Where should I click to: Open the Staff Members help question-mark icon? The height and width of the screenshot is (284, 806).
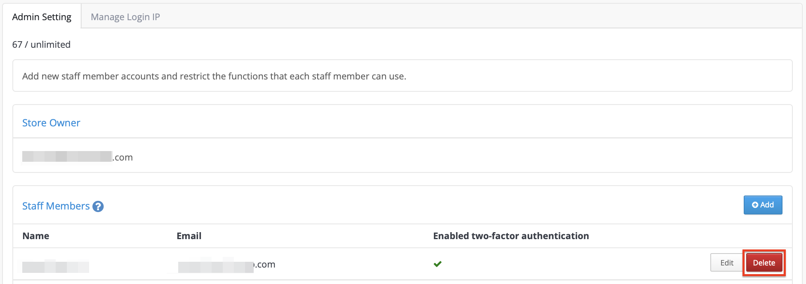[x=98, y=206]
